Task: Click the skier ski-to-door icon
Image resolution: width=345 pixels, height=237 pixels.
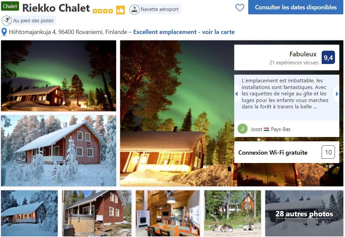Action: click(x=7, y=21)
